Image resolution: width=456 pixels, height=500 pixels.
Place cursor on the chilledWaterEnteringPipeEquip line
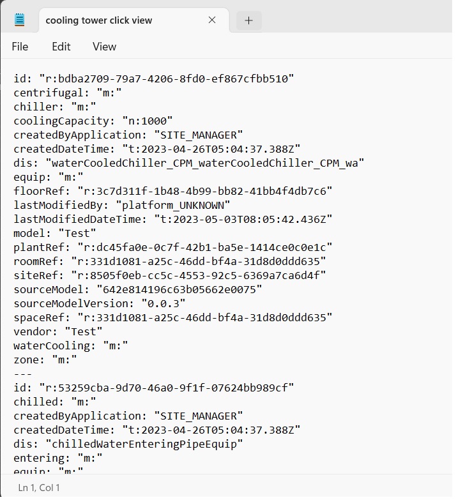click(x=128, y=444)
